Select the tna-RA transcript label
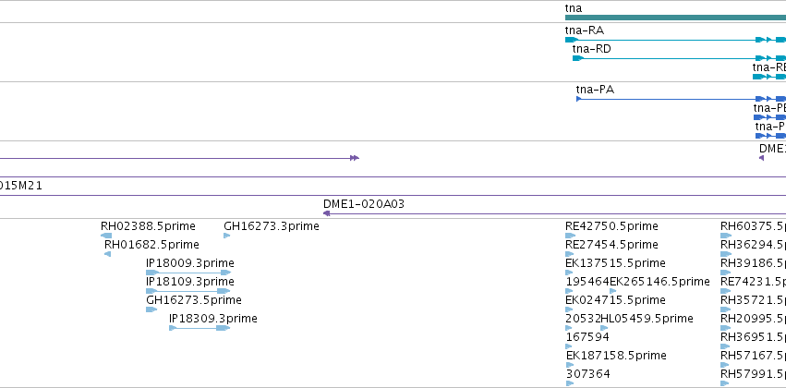This screenshot has width=786, height=388. (585, 30)
